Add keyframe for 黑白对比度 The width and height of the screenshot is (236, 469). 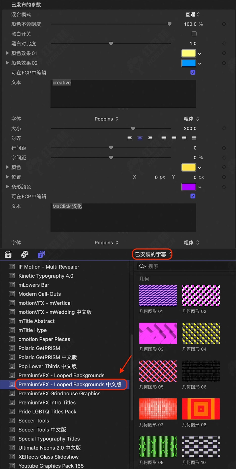tap(224, 43)
